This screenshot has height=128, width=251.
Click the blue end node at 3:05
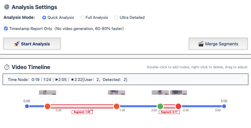(224, 106)
